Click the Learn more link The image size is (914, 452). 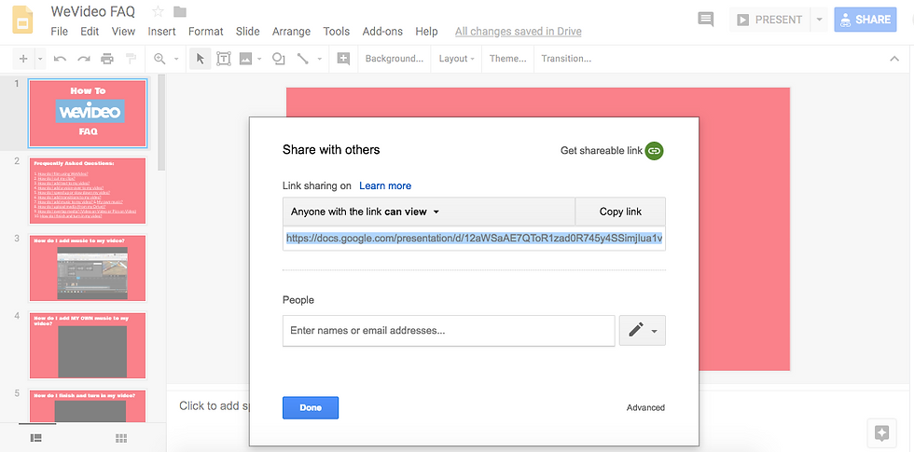tap(385, 185)
